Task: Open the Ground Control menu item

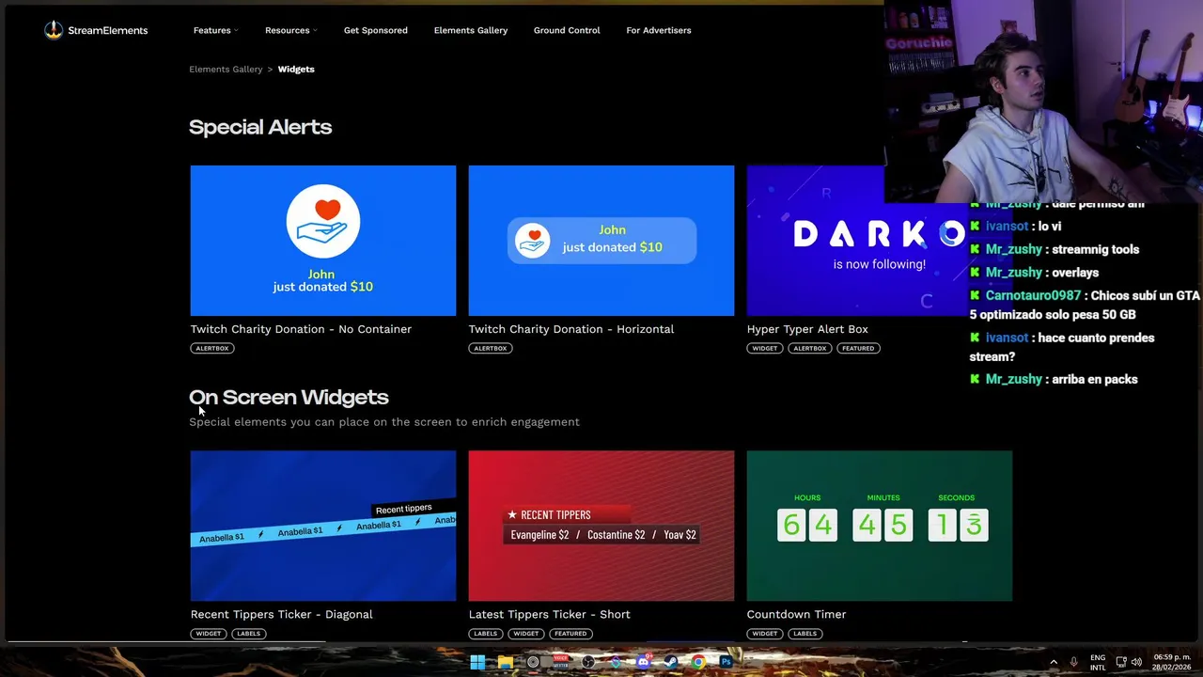Action: (x=567, y=30)
